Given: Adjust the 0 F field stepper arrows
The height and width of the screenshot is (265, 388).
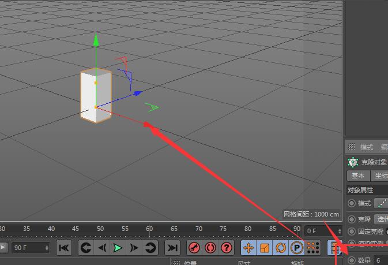Looking at the screenshot, I should coord(340,231).
